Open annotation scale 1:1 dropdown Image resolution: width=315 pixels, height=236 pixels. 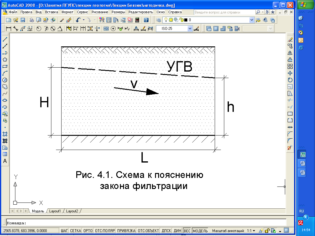pos(254,231)
